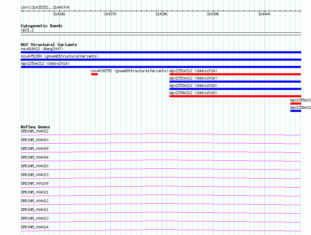The width and height of the screenshot is (311, 235).
Task: Click the red dgv2251e212 variant bar
Action: [235, 74]
